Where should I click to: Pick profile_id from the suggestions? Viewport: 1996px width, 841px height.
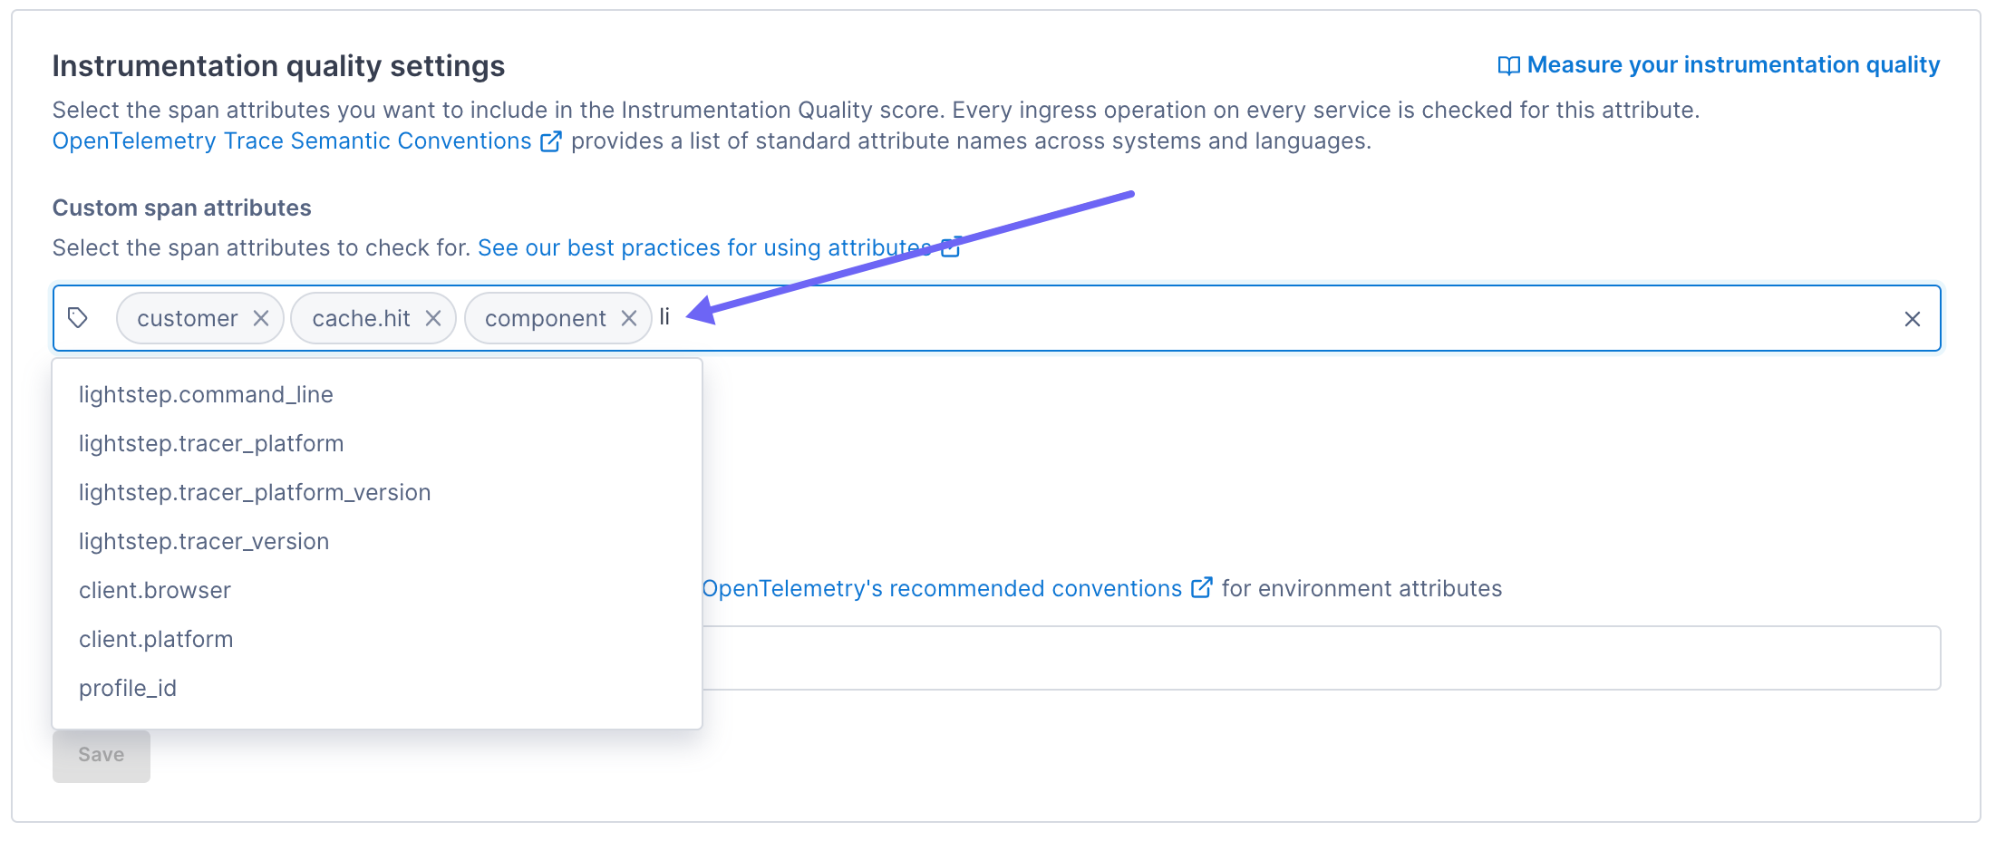(x=128, y=688)
